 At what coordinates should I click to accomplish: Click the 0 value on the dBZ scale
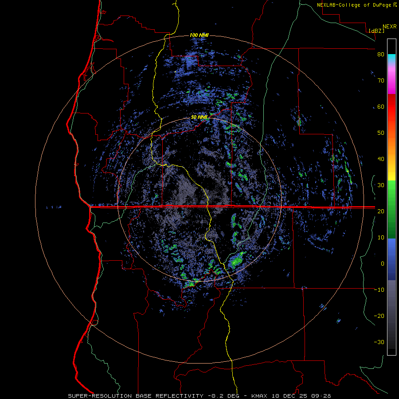click(x=383, y=264)
